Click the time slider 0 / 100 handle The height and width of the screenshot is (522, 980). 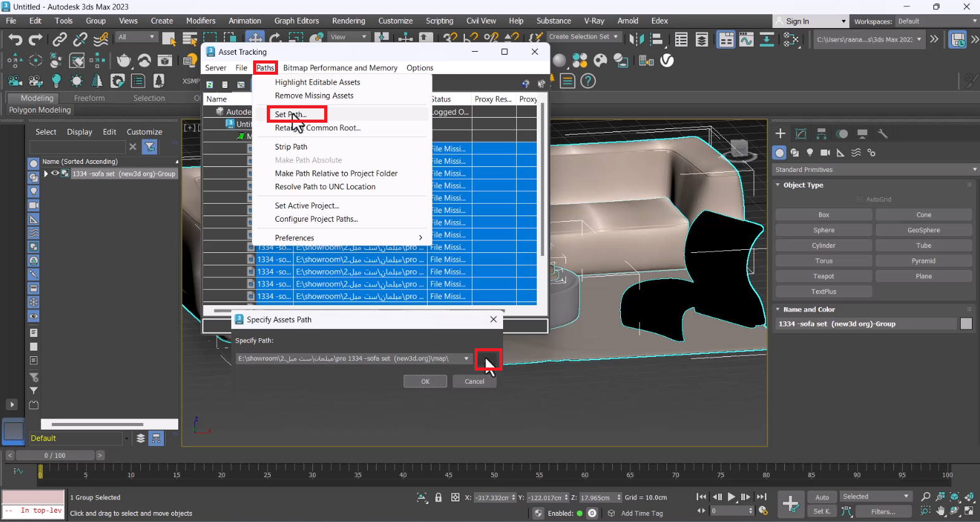(55, 455)
